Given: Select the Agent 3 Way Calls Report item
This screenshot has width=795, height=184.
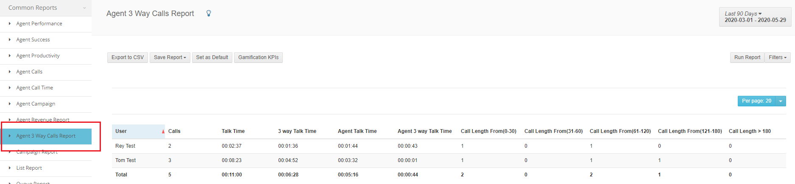Looking at the screenshot, I should pyautogui.click(x=46, y=136).
